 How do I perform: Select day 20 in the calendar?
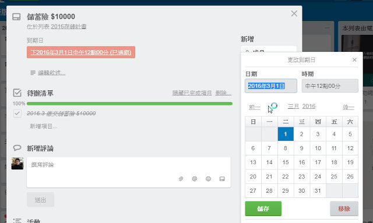pos(253,176)
